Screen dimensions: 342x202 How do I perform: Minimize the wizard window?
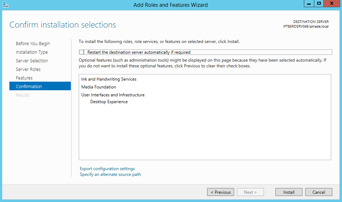(309, 4)
